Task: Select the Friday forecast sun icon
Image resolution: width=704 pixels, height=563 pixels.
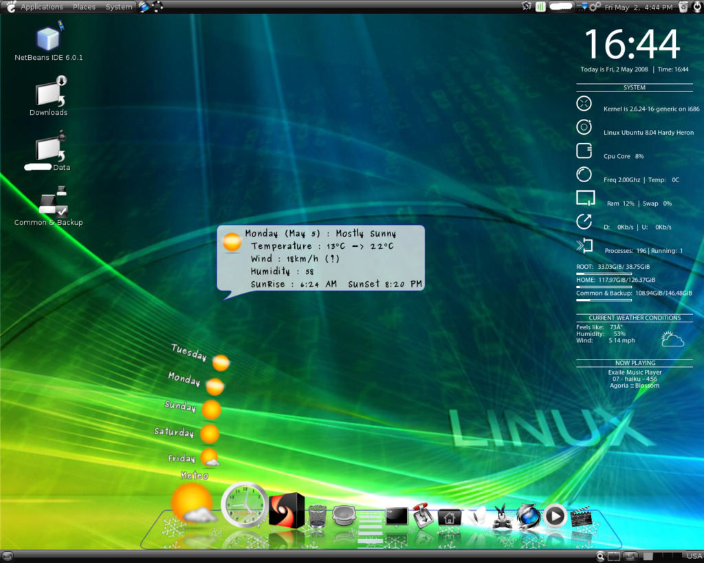Action: (x=210, y=458)
